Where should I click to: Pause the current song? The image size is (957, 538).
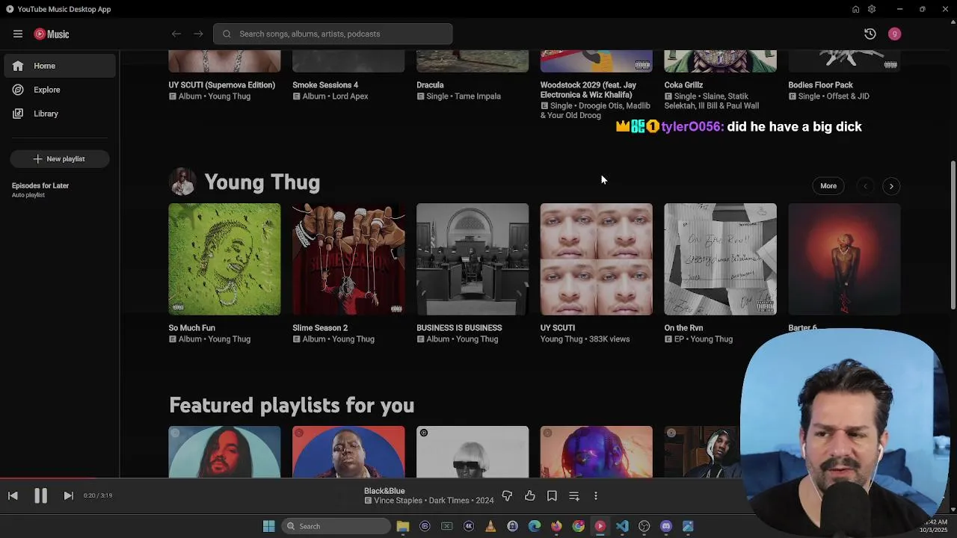pyautogui.click(x=40, y=495)
